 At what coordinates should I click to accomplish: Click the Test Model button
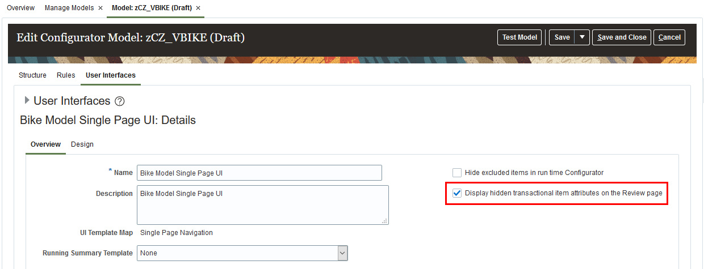519,37
